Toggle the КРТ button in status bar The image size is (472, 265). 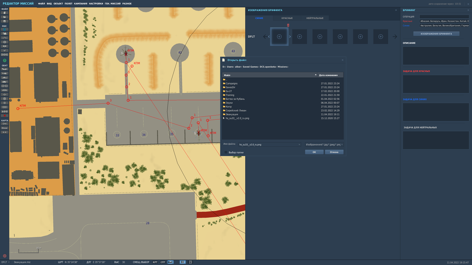click(155, 262)
